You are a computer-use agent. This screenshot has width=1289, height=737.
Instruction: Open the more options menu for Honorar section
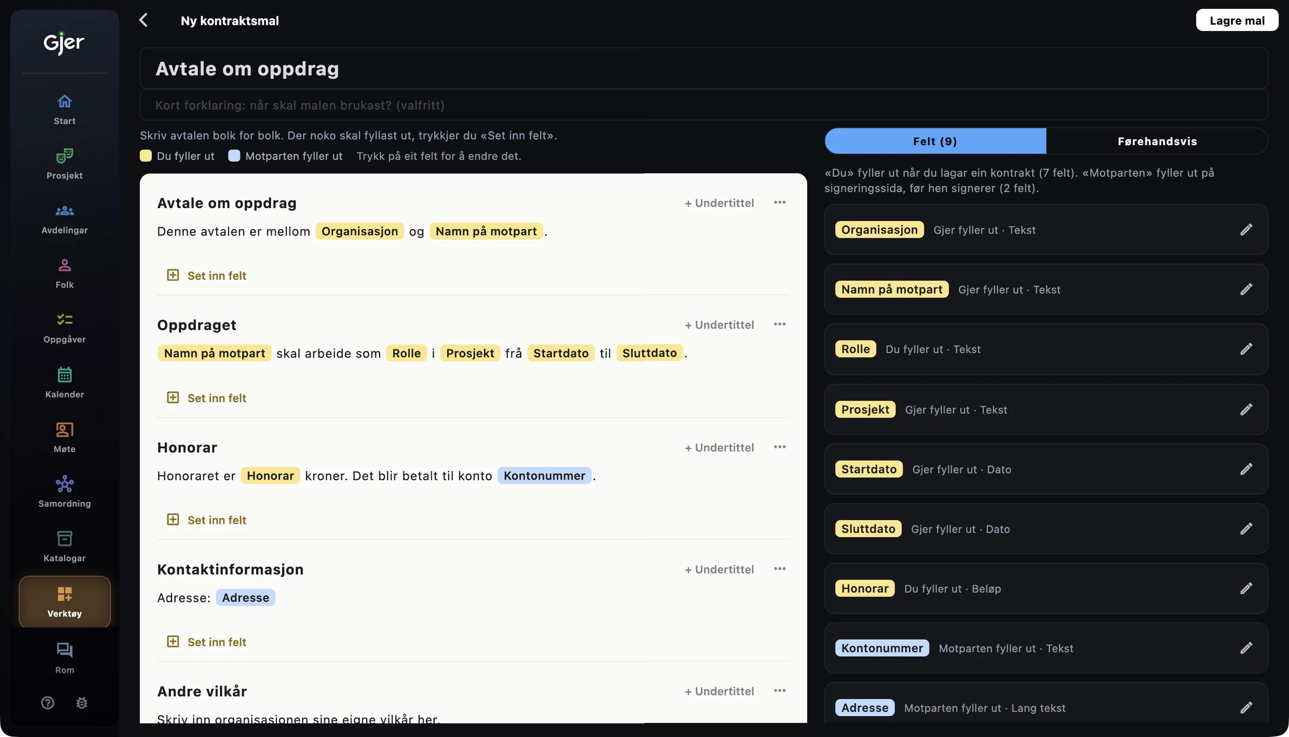(780, 447)
